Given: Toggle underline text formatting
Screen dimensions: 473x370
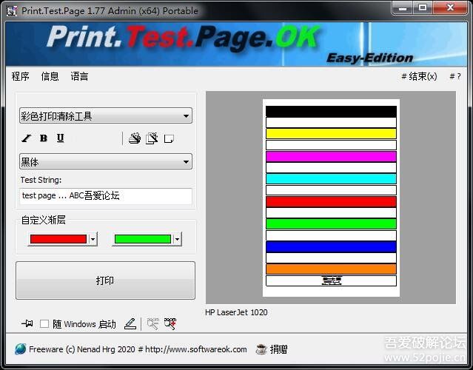Looking at the screenshot, I should pyautogui.click(x=61, y=138).
